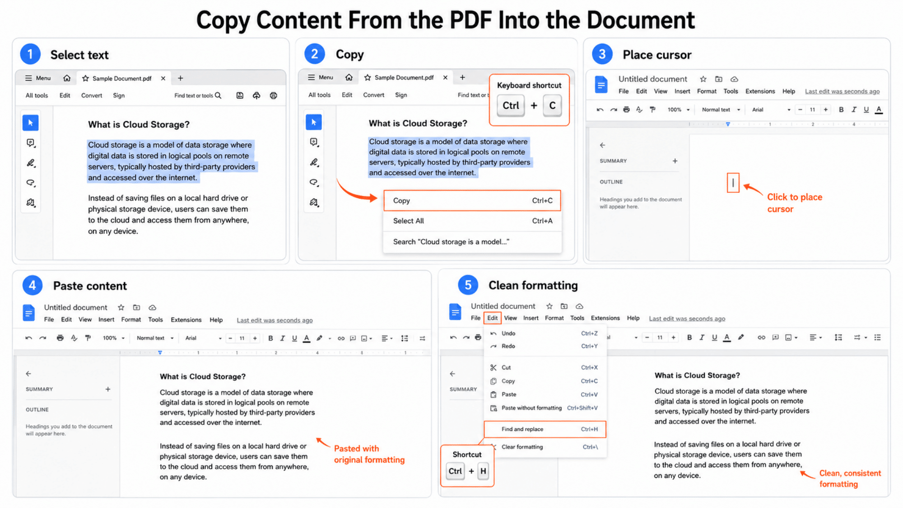903x508 pixels.
Task: Decrease font size with minus in step 3 toolbar
Action: click(800, 110)
